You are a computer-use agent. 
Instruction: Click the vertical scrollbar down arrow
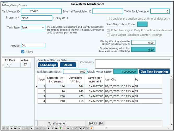[x=172, y=124]
